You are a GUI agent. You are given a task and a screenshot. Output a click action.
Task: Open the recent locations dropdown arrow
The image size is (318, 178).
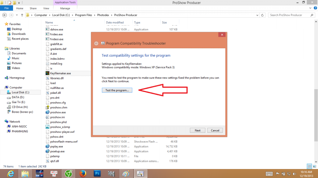(17, 15)
